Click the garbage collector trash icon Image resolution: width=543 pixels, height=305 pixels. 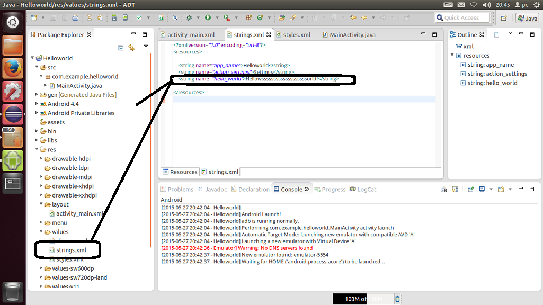coord(397,299)
